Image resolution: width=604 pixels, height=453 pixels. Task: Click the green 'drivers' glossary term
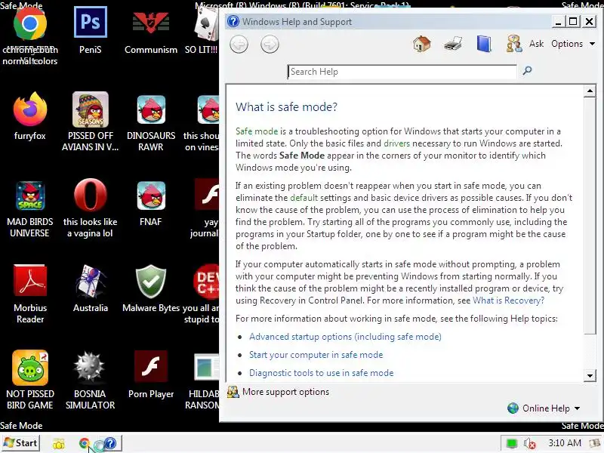pos(397,143)
